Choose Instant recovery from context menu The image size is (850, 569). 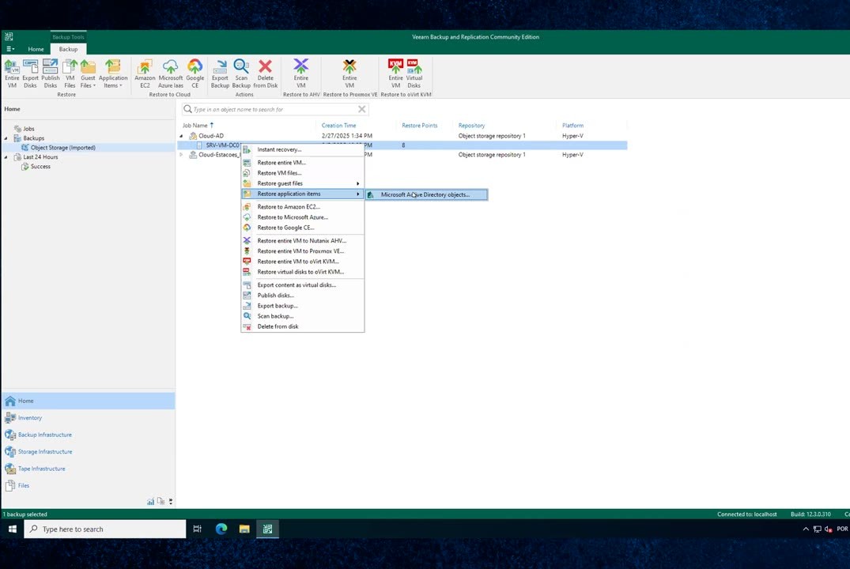303,149
